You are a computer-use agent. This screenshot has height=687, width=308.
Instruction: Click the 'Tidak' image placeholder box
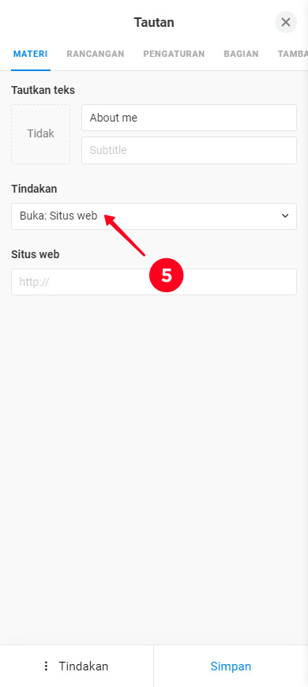(41, 134)
